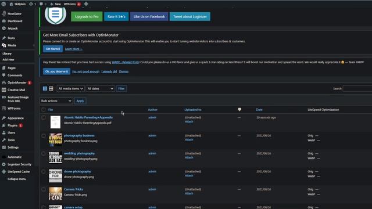Open HostGator in the sidebar
The width and height of the screenshot is (372, 209).
[x=14, y=14]
